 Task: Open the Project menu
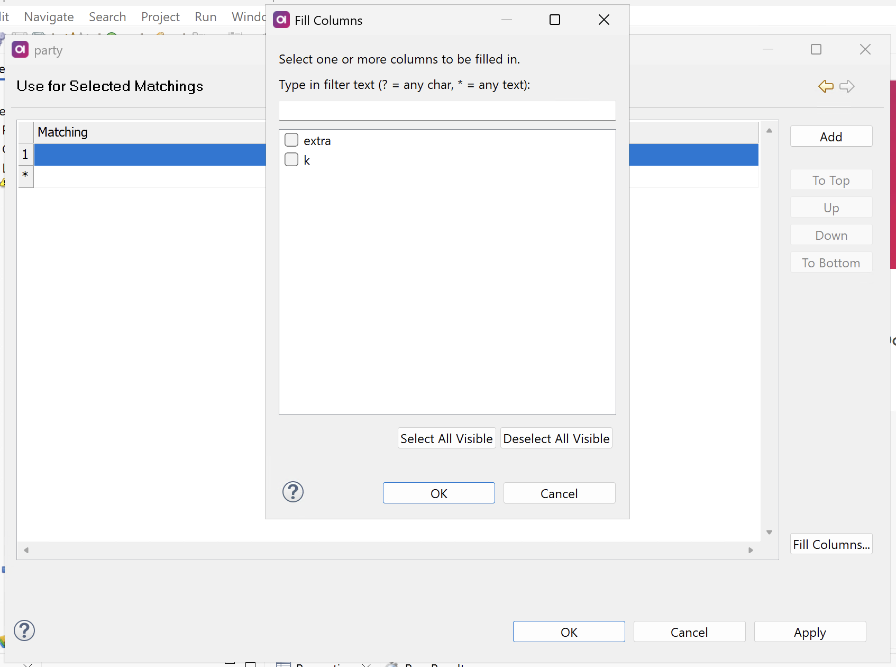160,17
